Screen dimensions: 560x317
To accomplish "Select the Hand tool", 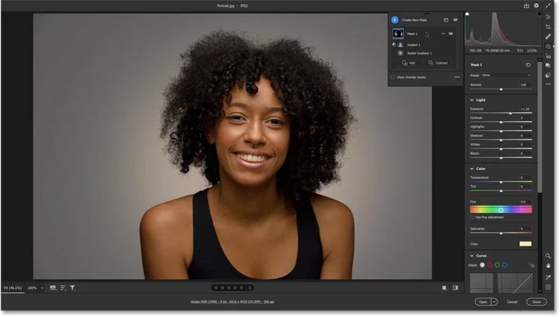I will point(548,266).
